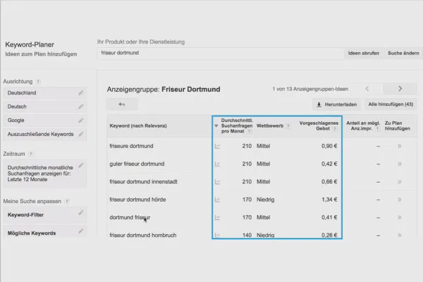Open help for Anteil an mögl. Anz.impr.
Viewport: 423px width, 282px height.
(x=377, y=129)
